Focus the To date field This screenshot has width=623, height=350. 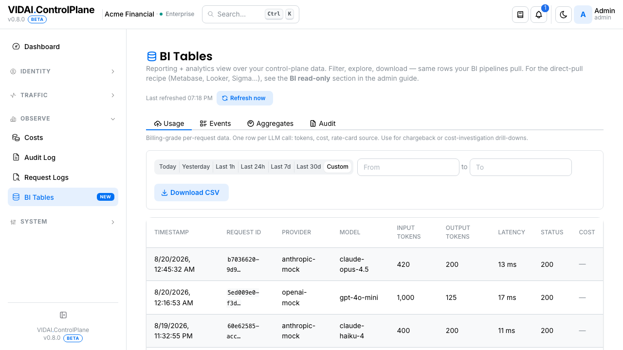(x=521, y=167)
